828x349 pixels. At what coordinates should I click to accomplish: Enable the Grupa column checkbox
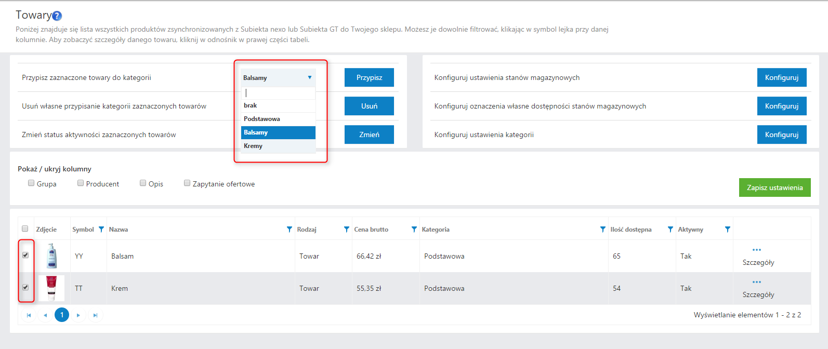pos(31,183)
